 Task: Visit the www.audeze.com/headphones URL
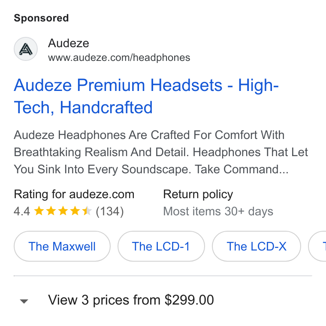[x=119, y=57]
